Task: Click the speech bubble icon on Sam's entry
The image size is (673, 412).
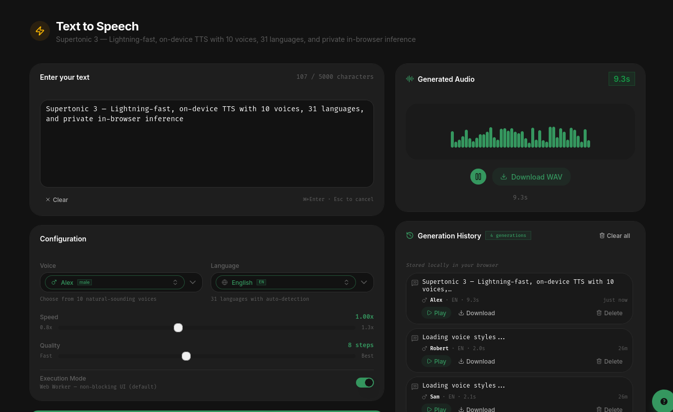Action: pos(414,387)
